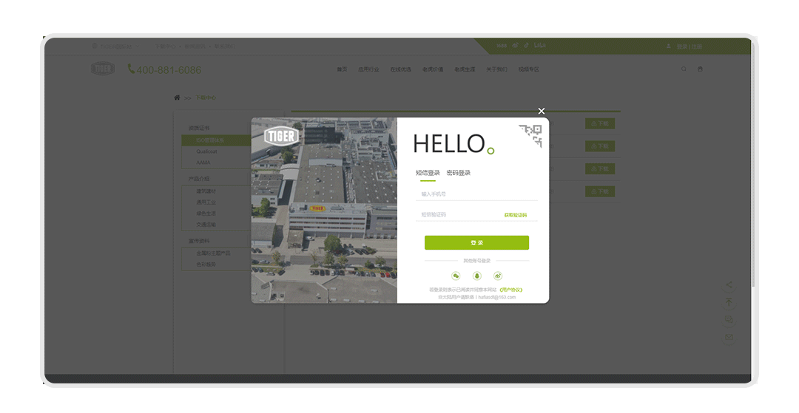This screenshot has width=799, height=413.
Task: Select 色彩趋势 in the sidebar
Action: pos(206,264)
